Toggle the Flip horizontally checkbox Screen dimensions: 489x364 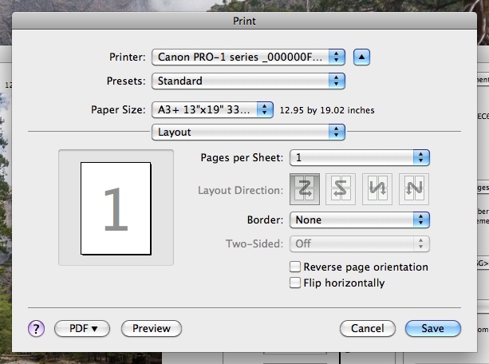coord(296,283)
